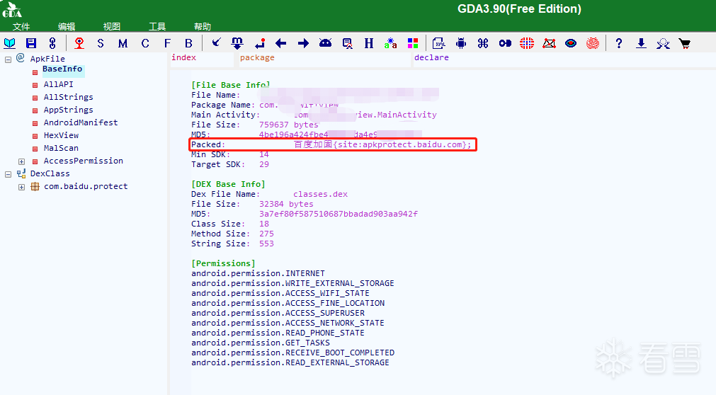Open the 帮助 menu
The width and height of the screenshot is (716, 395).
203,26
